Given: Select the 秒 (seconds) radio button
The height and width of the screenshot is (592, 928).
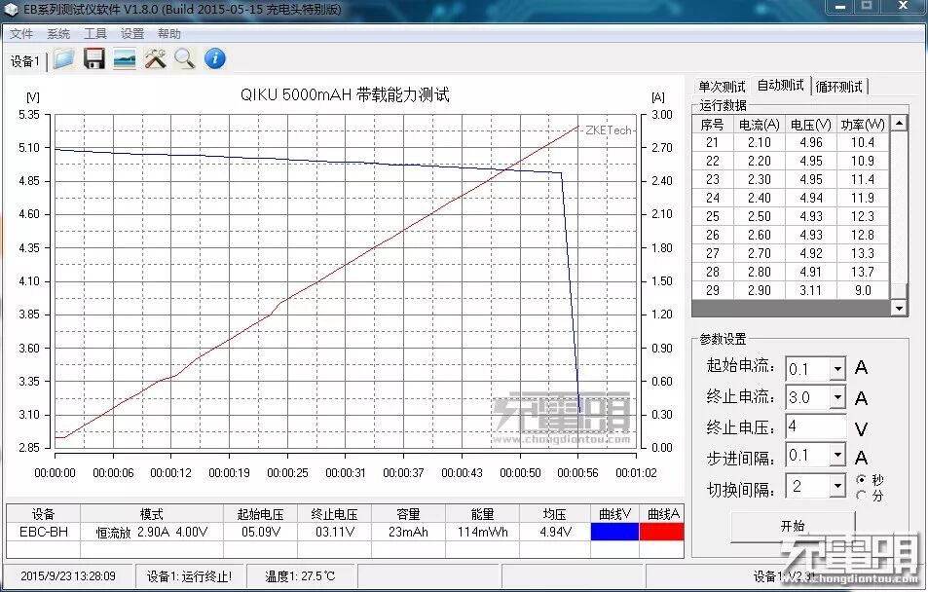Looking at the screenshot, I should click(861, 479).
